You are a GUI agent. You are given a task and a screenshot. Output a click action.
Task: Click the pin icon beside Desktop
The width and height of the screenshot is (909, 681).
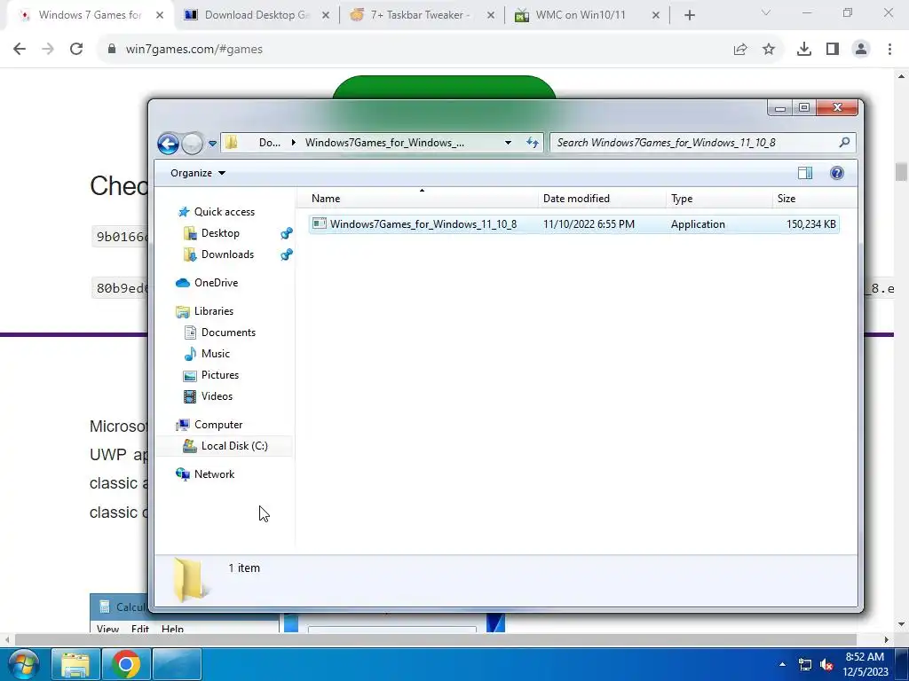(x=287, y=233)
